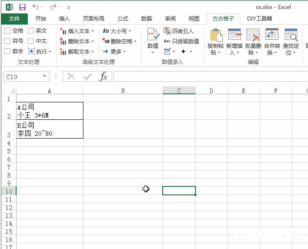Click the 四舍五入 rounding icon
This screenshot has width=308, height=249.
click(x=167, y=31)
